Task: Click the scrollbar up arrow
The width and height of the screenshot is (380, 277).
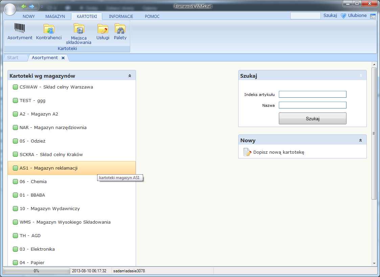Action: [374, 65]
